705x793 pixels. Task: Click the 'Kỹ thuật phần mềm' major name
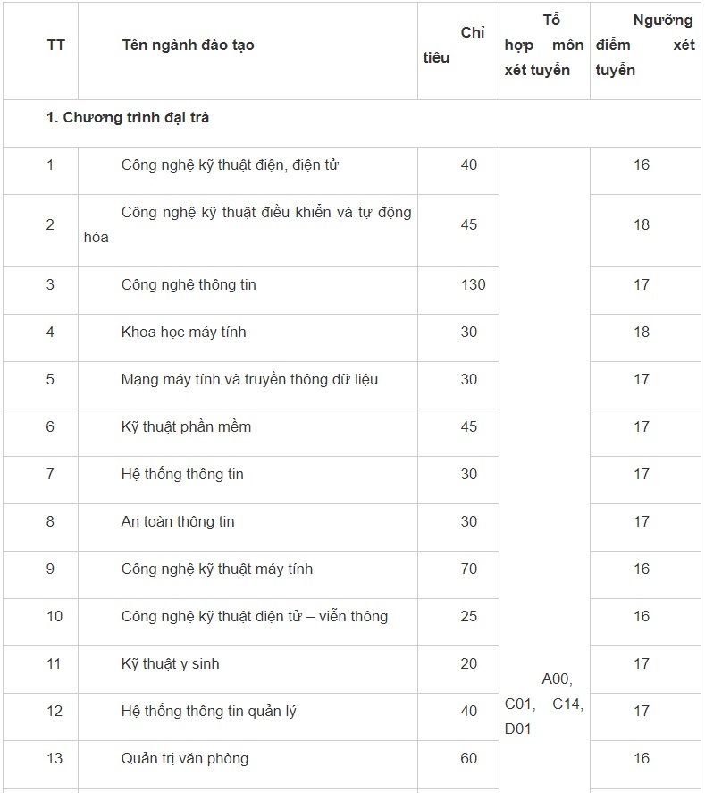click(186, 426)
